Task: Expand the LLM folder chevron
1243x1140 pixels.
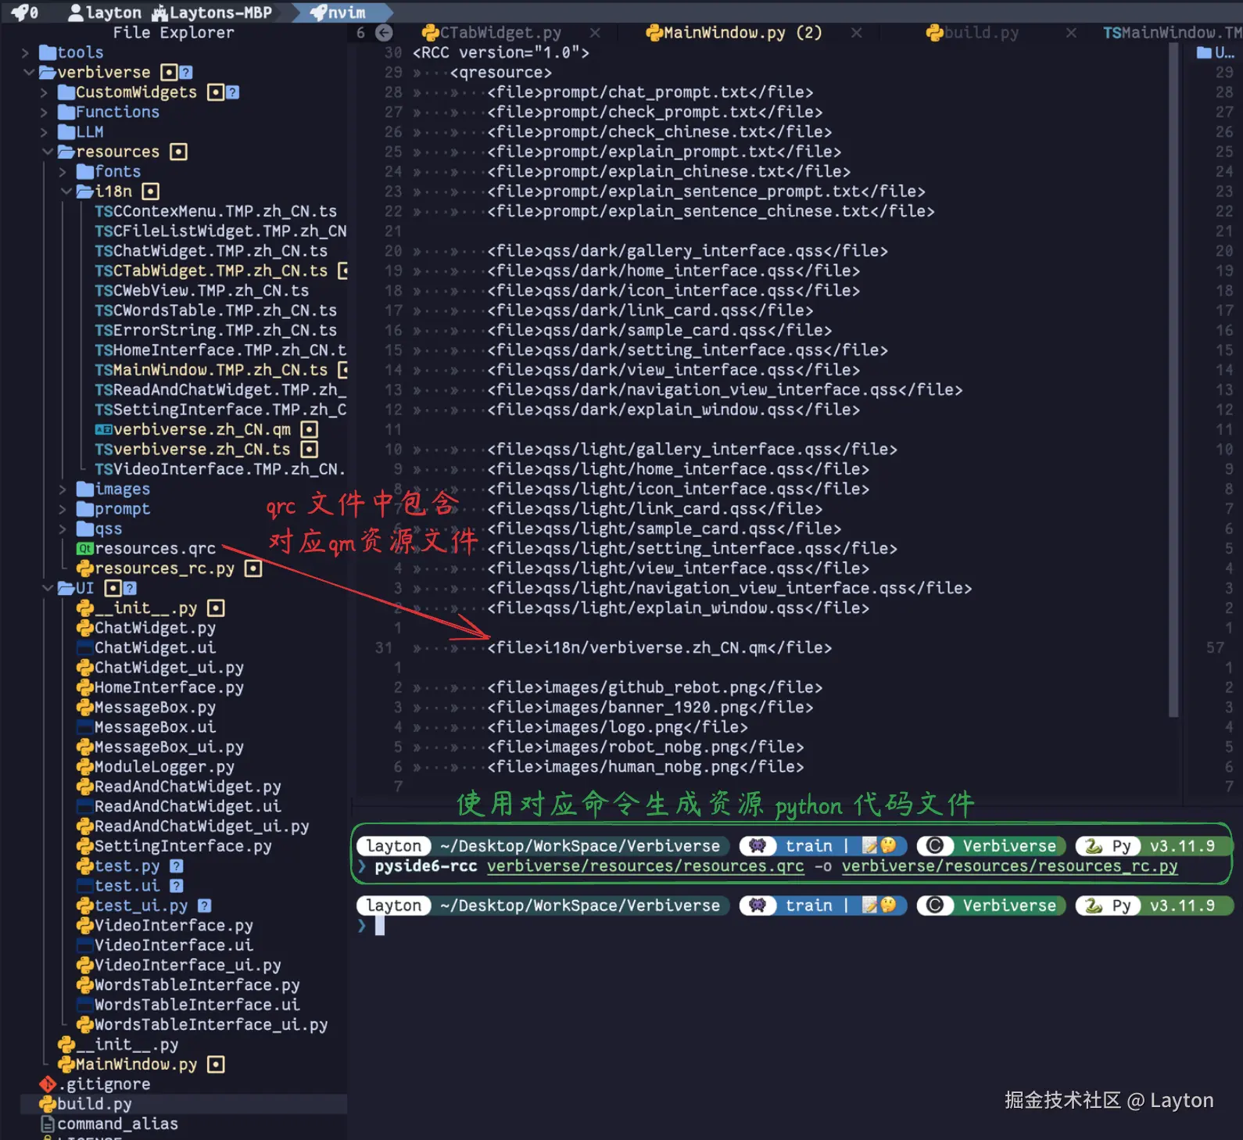Action: 45,132
